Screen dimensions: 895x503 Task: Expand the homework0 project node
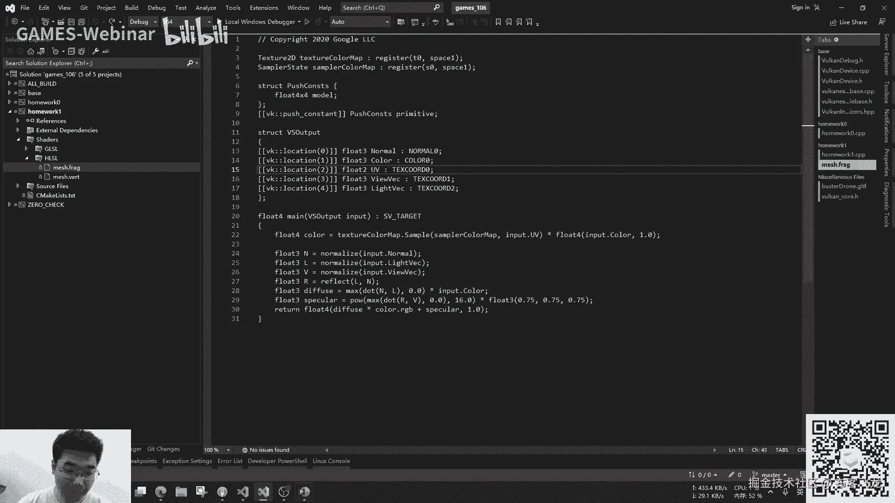click(x=9, y=102)
